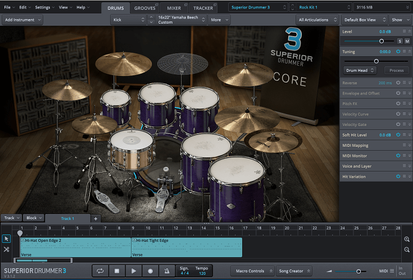The width and height of the screenshot is (413, 280).
Task: Enable the Velocity Curve power button
Action: 398,114
